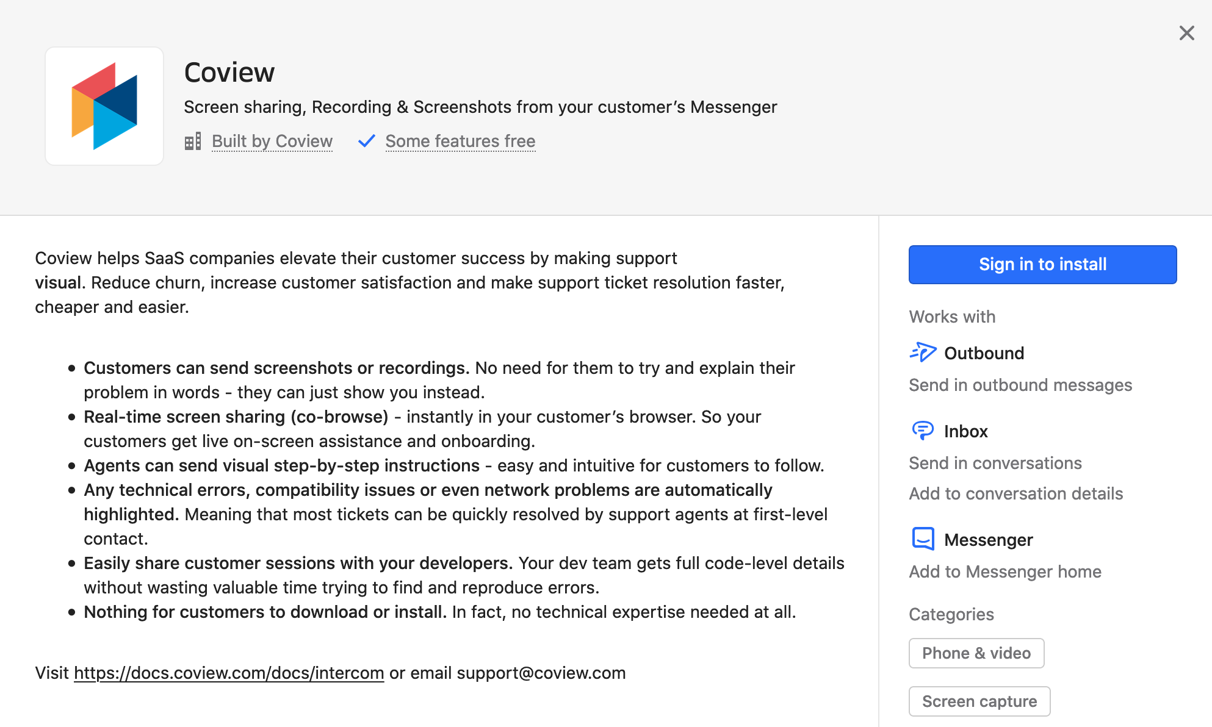Open the docs.coview.com intercom link
1212x727 pixels.
(x=229, y=673)
